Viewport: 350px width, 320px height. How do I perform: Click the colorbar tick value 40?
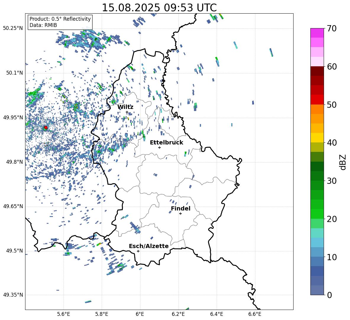[332, 143]
